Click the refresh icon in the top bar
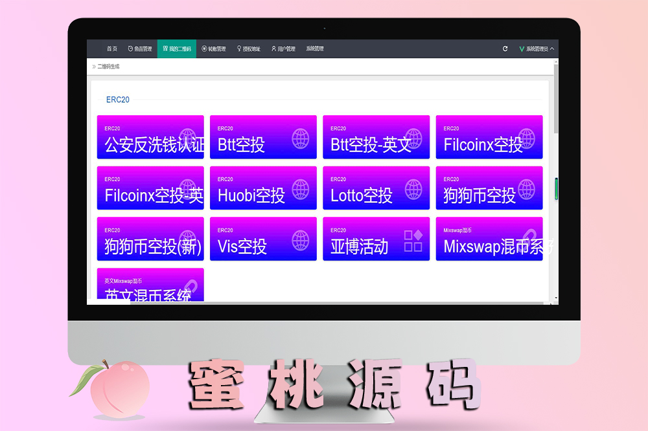Image resolution: width=648 pixels, height=431 pixels. 505,49
